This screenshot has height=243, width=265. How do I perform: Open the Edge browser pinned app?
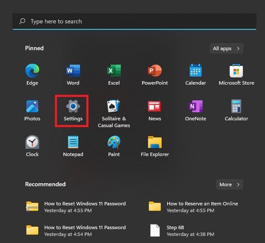tap(32, 74)
